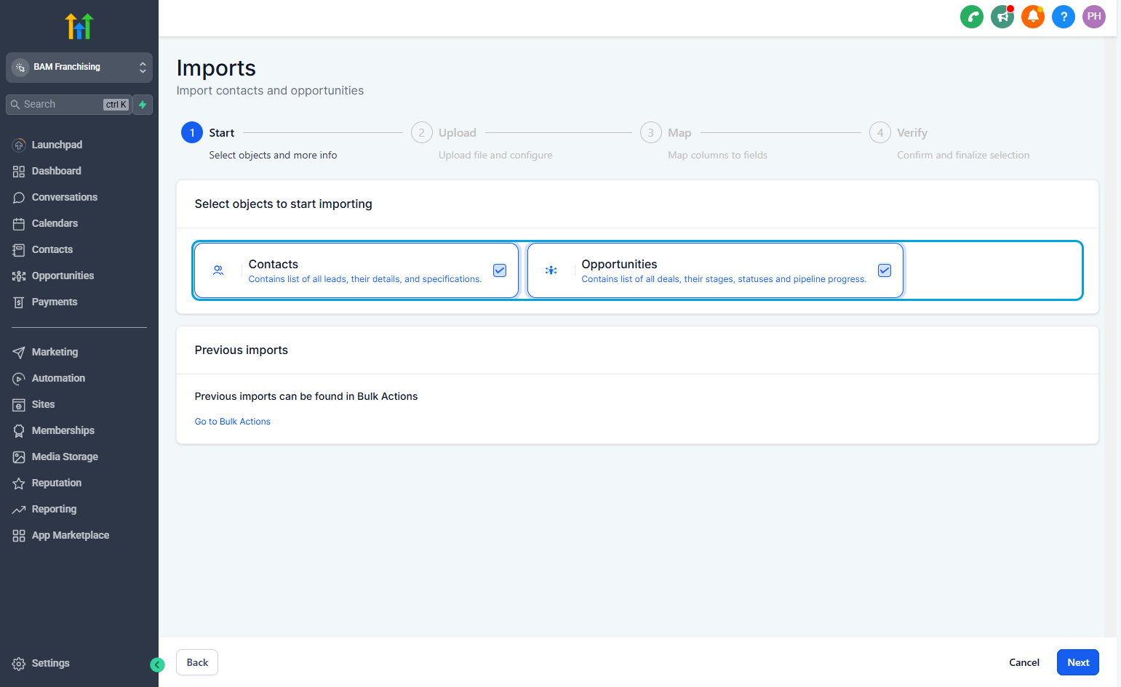Open the megaphone announcements icon
Screen dimensions: 1121x687
[x=1002, y=17]
